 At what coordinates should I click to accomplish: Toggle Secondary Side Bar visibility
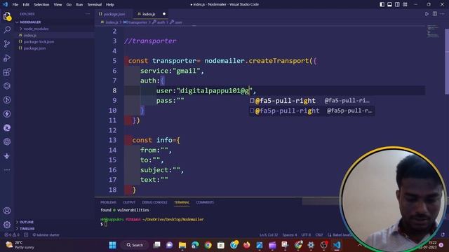pyautogui.click(x=397, y=4)
